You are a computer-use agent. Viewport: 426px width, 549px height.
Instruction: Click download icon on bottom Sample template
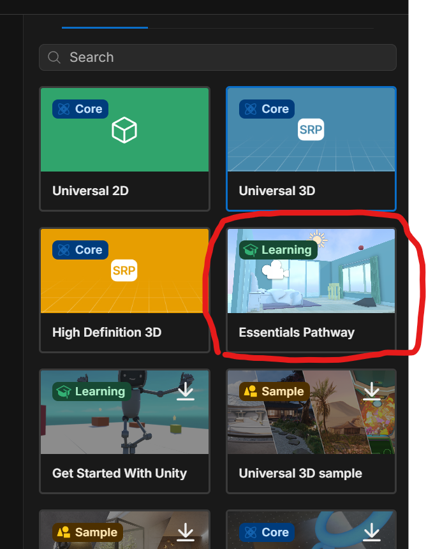point(185,532)
